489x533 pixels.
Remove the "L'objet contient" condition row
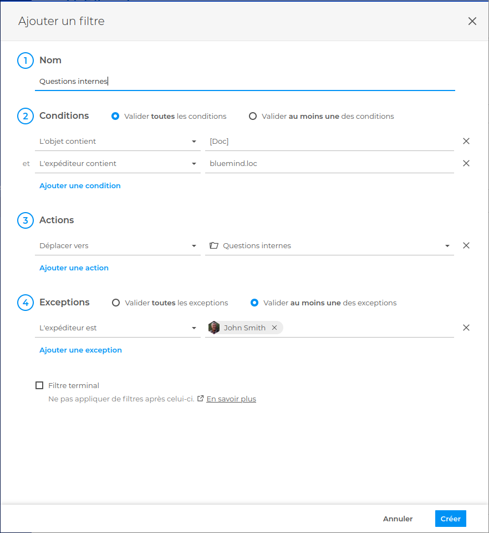[x=466, y=141]
